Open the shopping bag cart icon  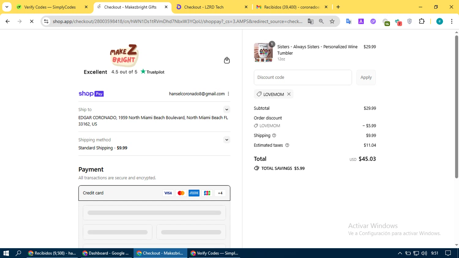[227, 60]
